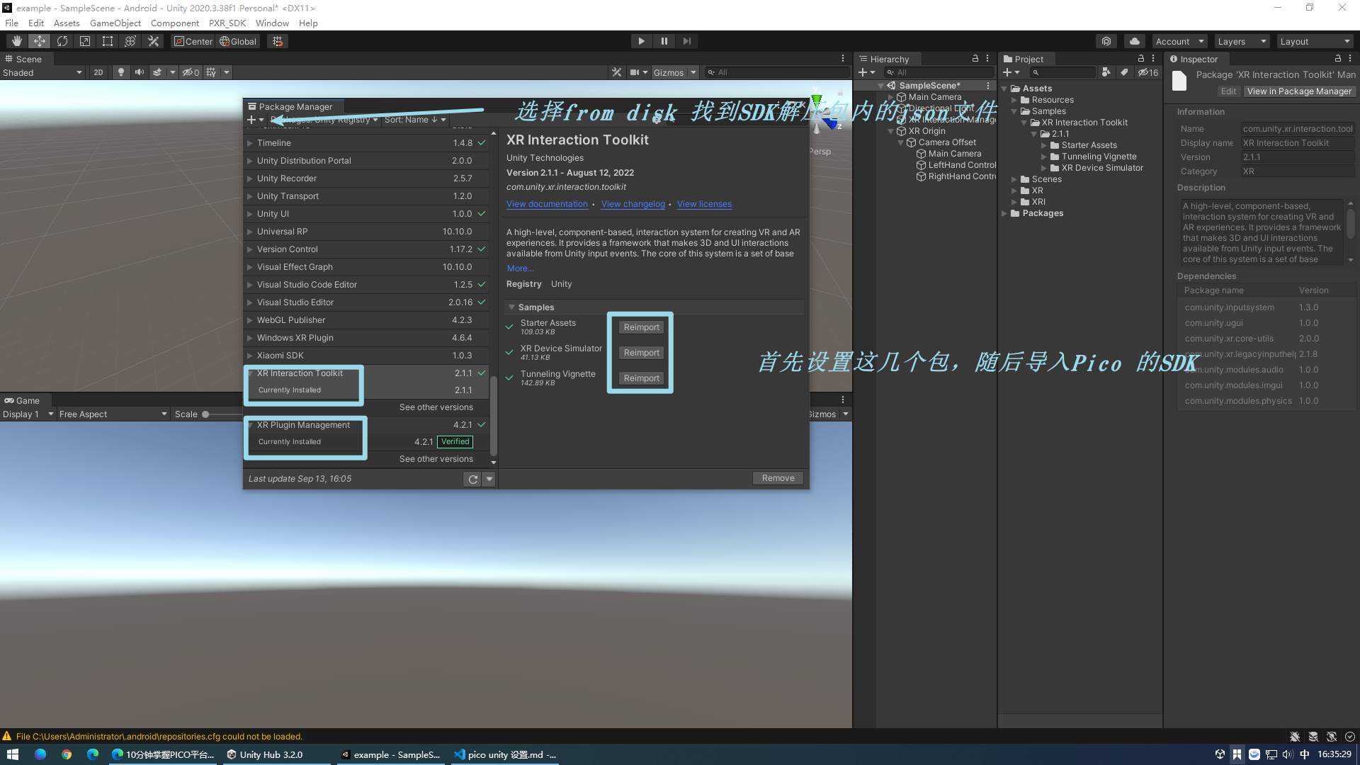Toggle scene effects icon
Screen dimensions: 1360x765
click(x=157, y=72)
